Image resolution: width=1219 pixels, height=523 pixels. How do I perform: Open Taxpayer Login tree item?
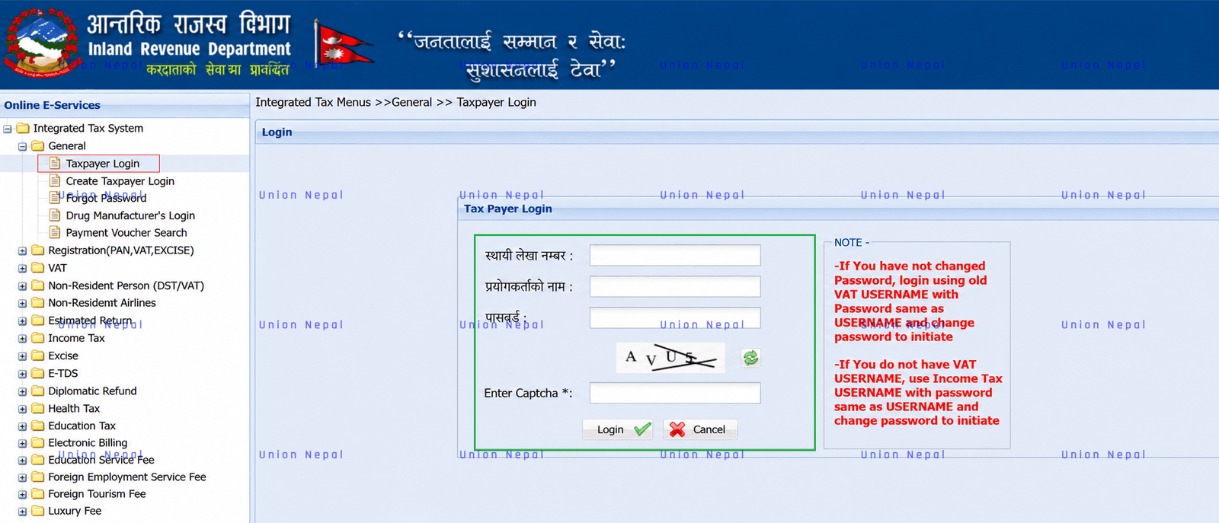(x=102, y=164)
